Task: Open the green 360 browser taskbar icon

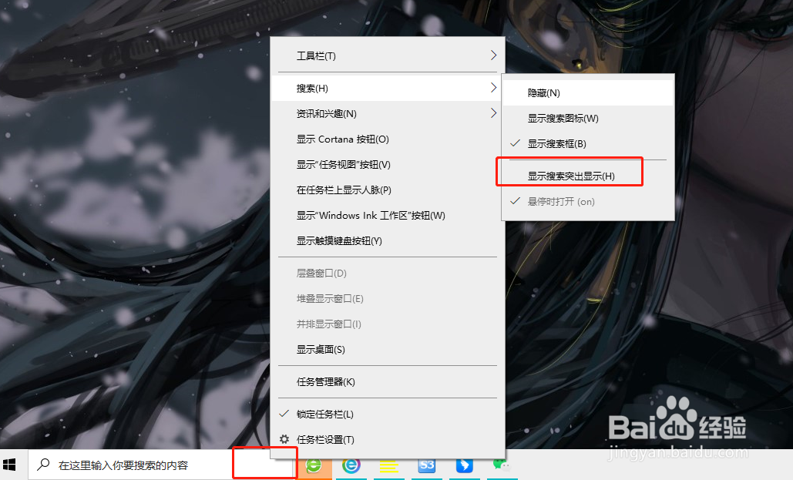Action: pyautogui.click(x=314, y=465)
